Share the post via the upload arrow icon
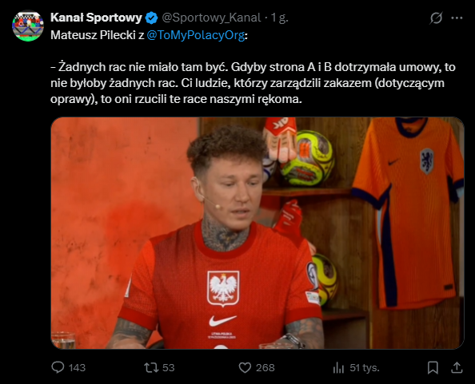The width and height of the screenshot is (475, 384). [x=457, y=368]
